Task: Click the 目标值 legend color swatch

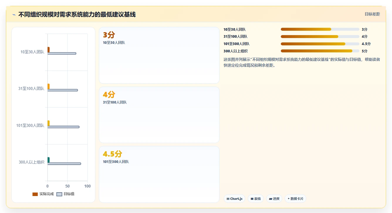Action: 59,194
